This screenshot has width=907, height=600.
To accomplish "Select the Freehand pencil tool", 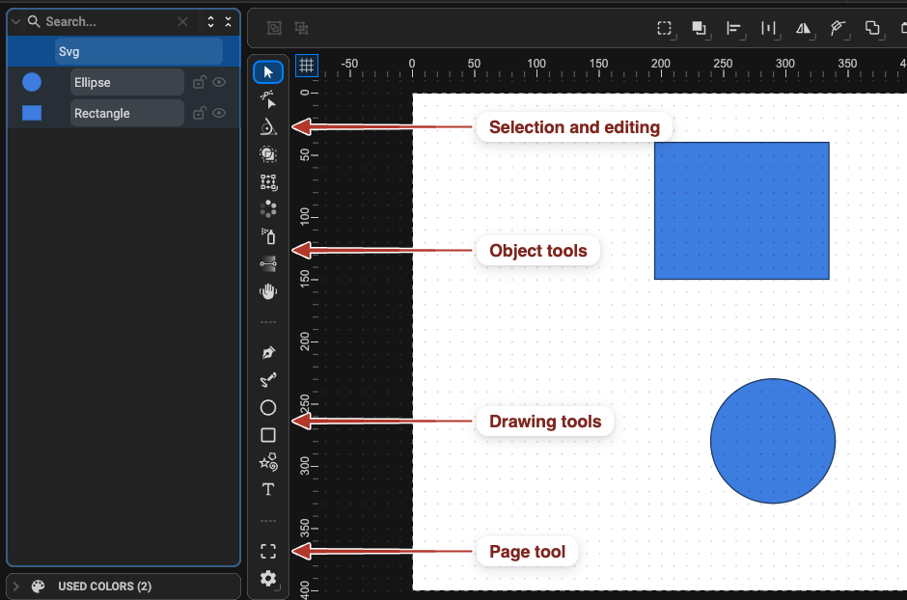I will pos(268,380).
